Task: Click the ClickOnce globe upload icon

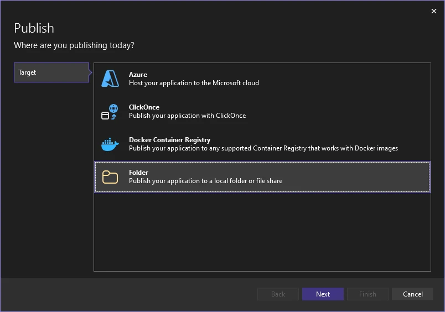Action: pos(110,112)
